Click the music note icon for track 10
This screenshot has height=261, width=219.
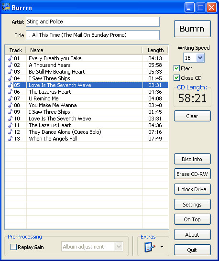(11, 119)
